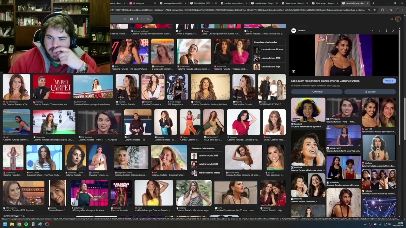Select related search catarina furtado 1990
406x228 pixels.
pos(269,58)
